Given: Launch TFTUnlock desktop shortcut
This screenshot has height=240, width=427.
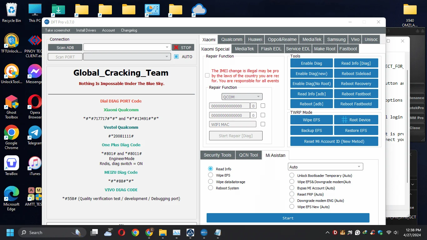Looking at the screenshot, I should [12, 43].
